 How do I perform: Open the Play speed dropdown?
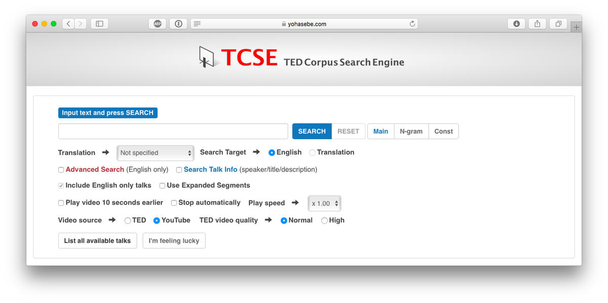click(324, 203)
